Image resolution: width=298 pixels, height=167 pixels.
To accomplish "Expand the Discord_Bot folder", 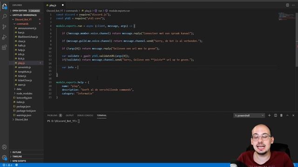I will pos(21,120).
